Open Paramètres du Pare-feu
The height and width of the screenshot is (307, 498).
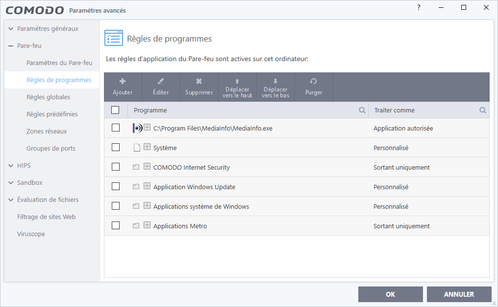[x=59, y=63]
